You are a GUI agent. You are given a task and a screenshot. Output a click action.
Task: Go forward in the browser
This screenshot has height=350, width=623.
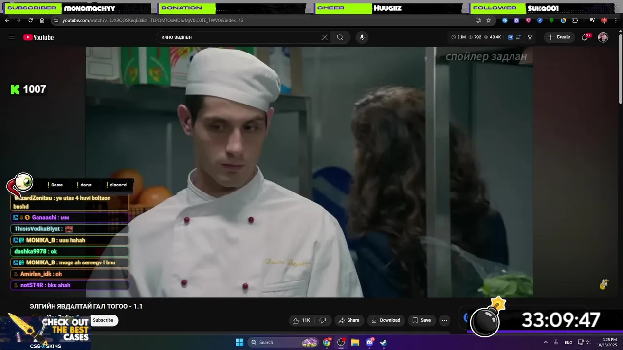pos(18,20)
